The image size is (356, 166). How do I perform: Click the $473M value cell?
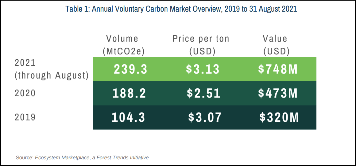[278, 93]
